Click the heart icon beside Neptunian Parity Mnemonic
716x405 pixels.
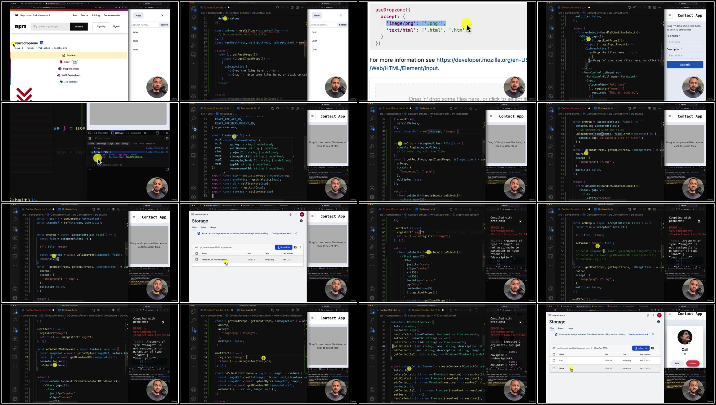(x=17, y=15)
